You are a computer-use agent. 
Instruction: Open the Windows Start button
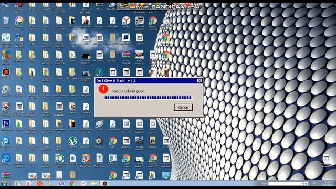tap(4, 184)
